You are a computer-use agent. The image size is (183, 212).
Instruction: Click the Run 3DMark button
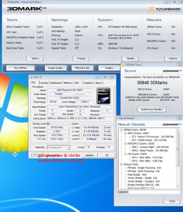pos(20,68)
